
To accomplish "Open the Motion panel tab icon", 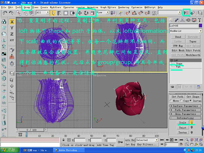I will [188, 20].
